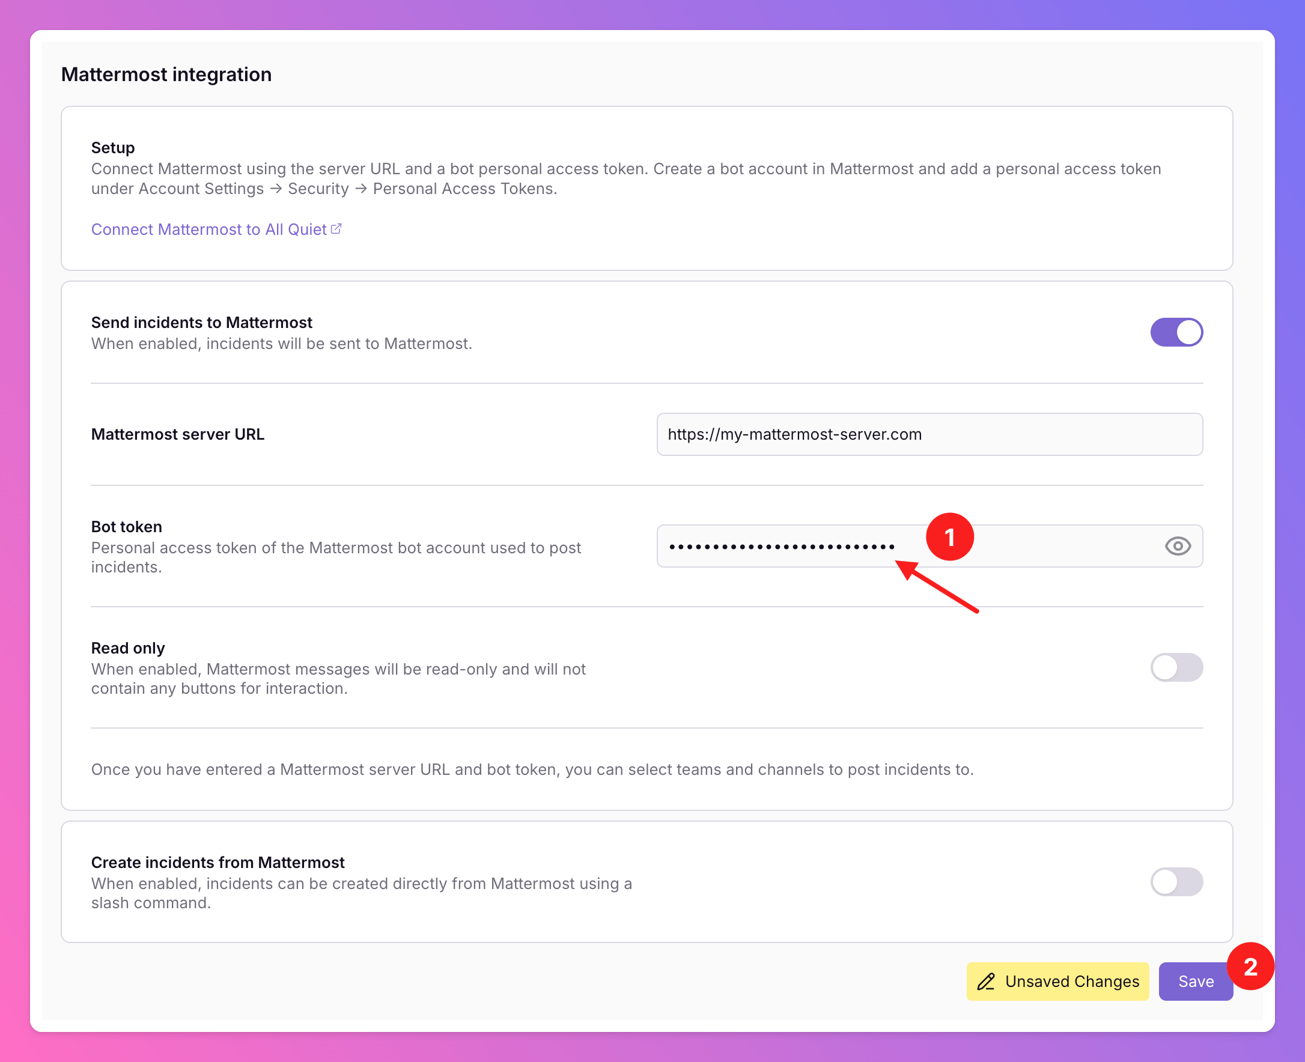Click the Read only label text
The height and width of the screenshot is (1062, 1305).
[128, 648]
